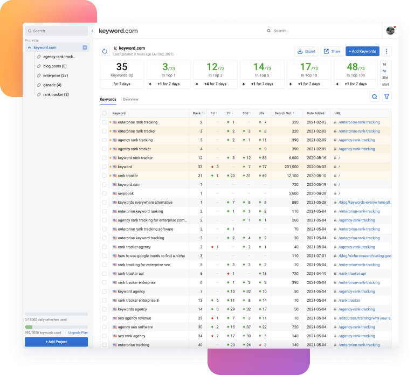The height and width of the screenshot is (375, 414).
Task: Click the Keyword column header
Action: pos(119,113)
